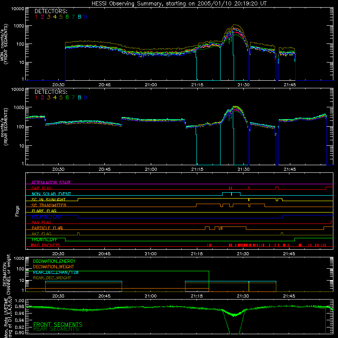
Task: Select red detector 1 in rear segments legend
Action: pyautogui.click(x=36, y=98)
